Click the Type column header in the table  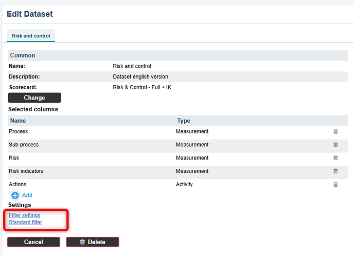tap(184, 121)
